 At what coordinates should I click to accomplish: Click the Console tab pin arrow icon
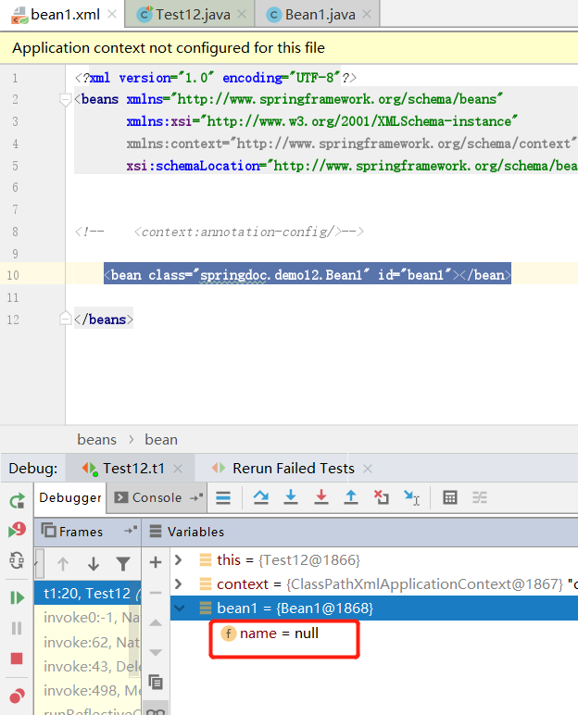pos(196,497)
